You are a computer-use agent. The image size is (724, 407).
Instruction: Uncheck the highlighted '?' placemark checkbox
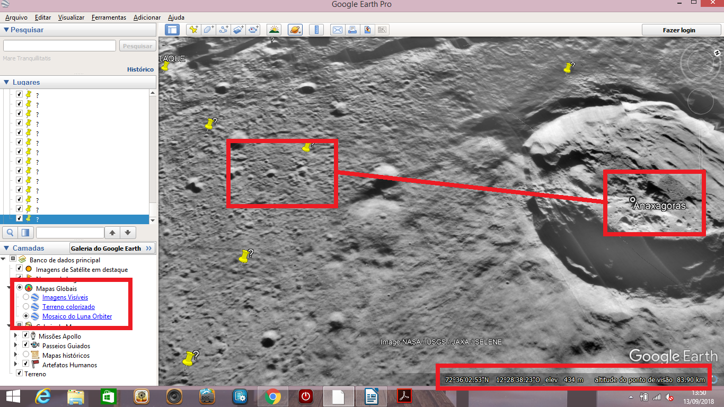click(x=20, y=218)
